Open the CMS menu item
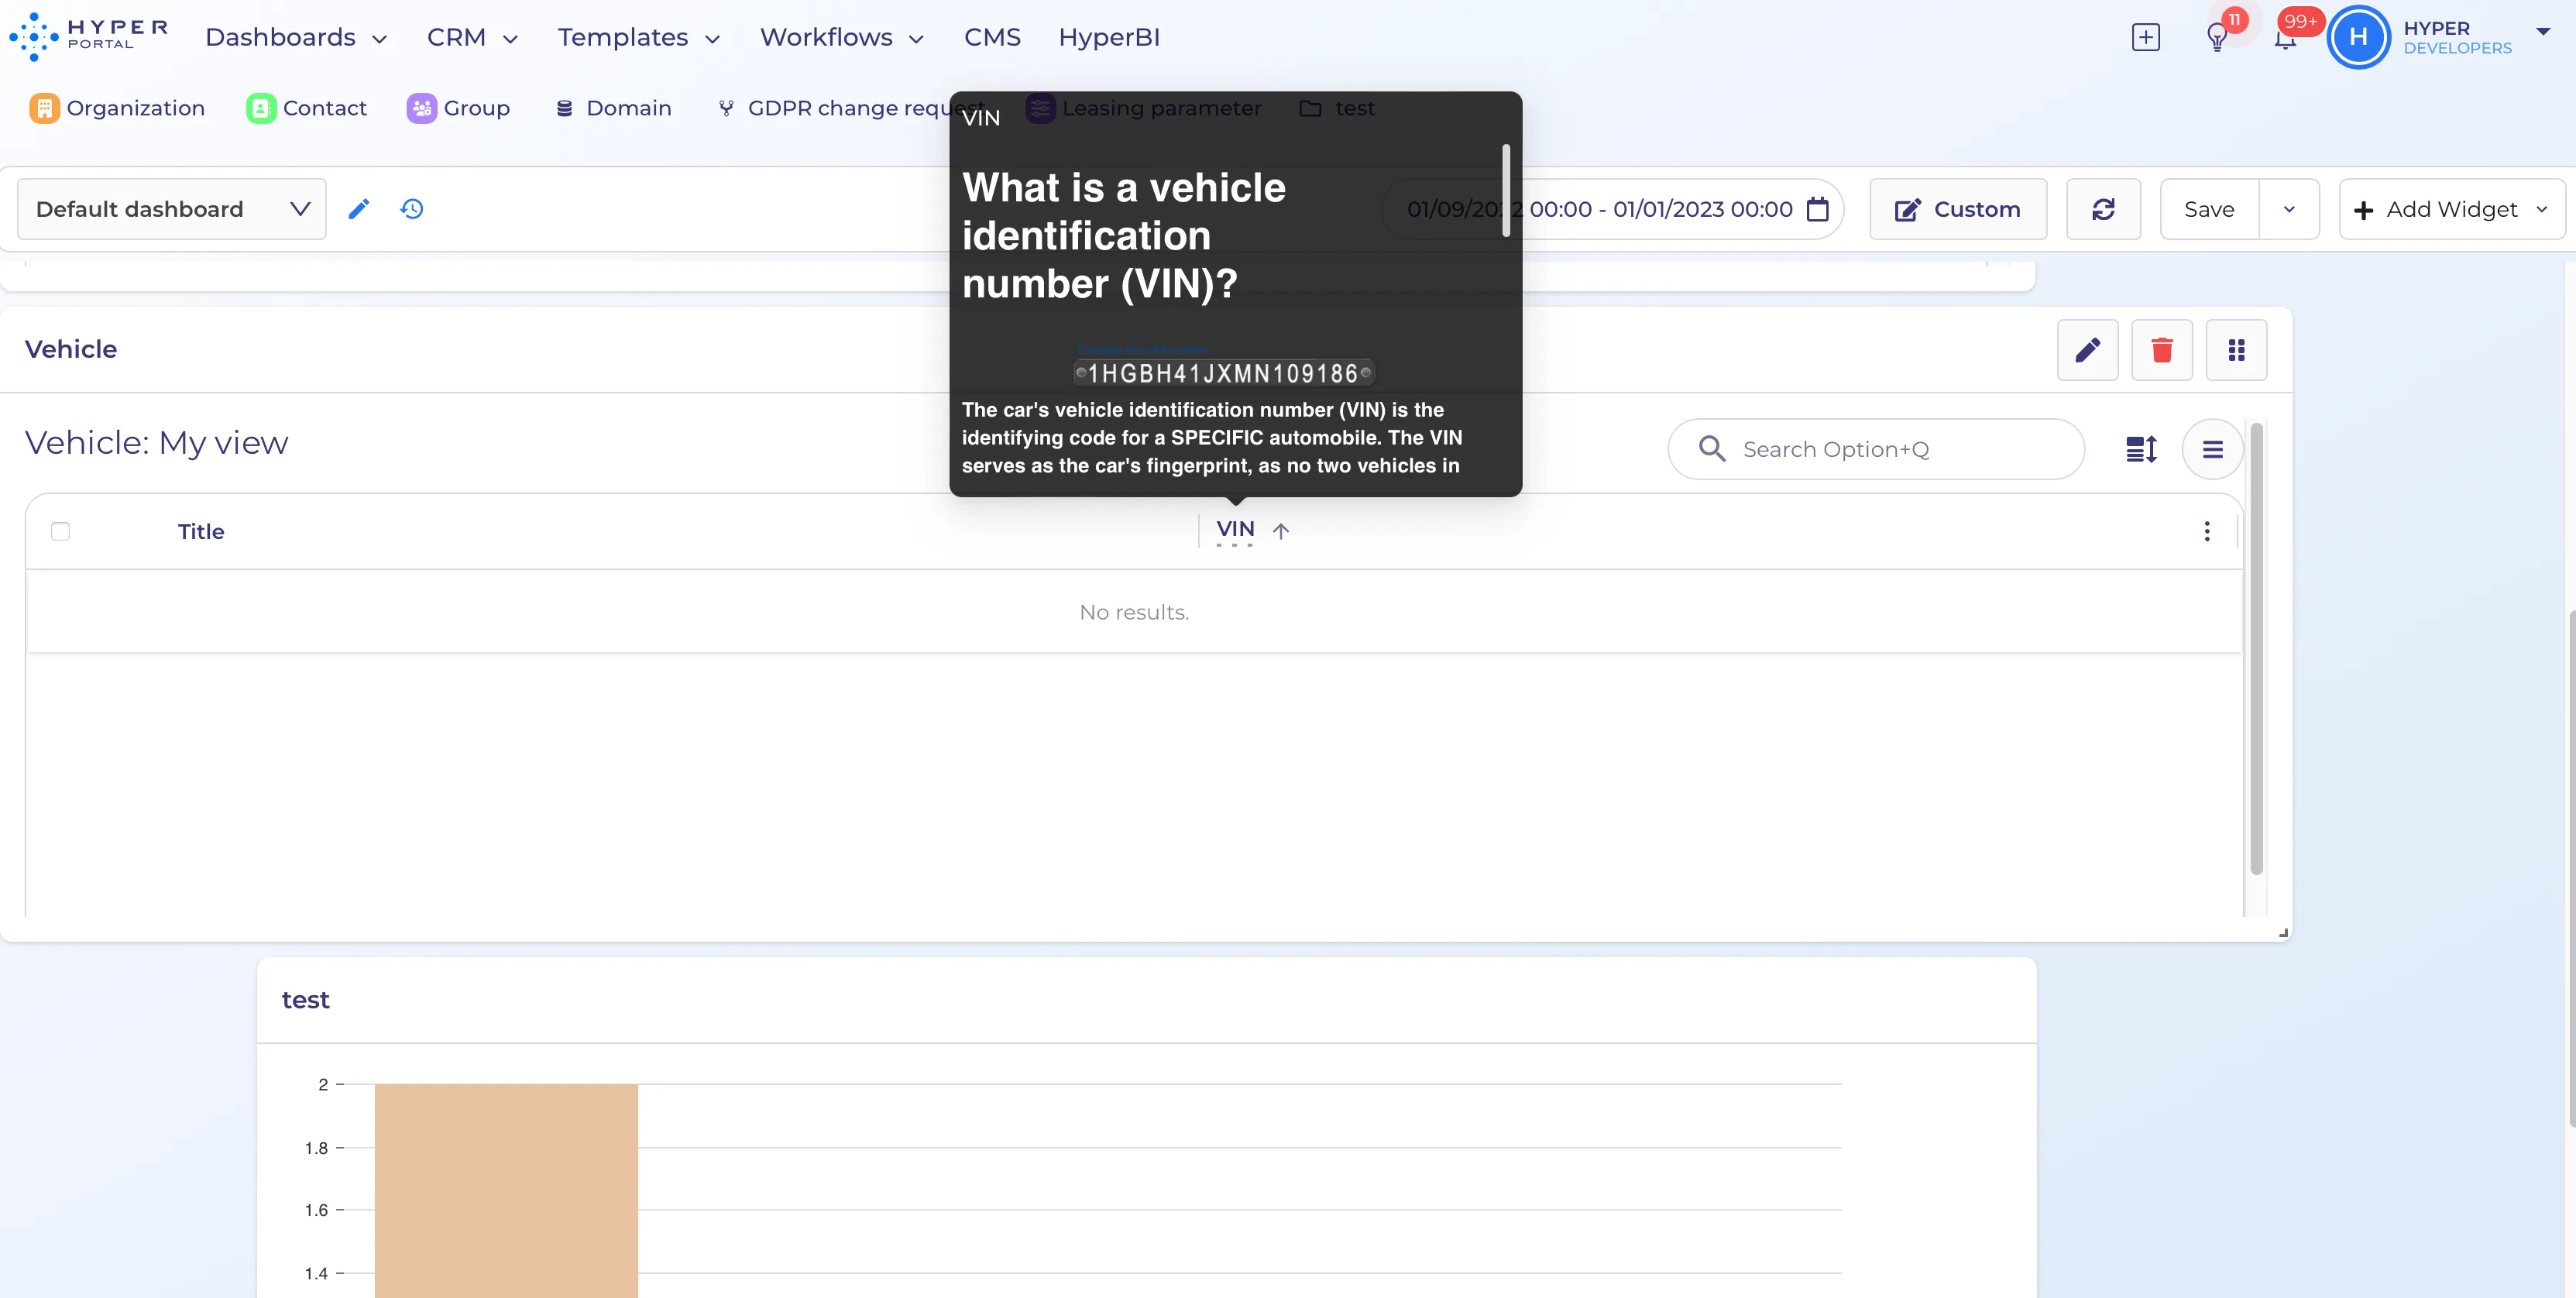The height and width of the screenshot is (1298, 2576). click(x=991, y=38)
